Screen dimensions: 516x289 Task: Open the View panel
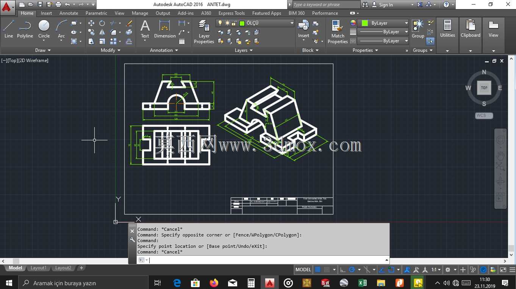pos(493,36)
